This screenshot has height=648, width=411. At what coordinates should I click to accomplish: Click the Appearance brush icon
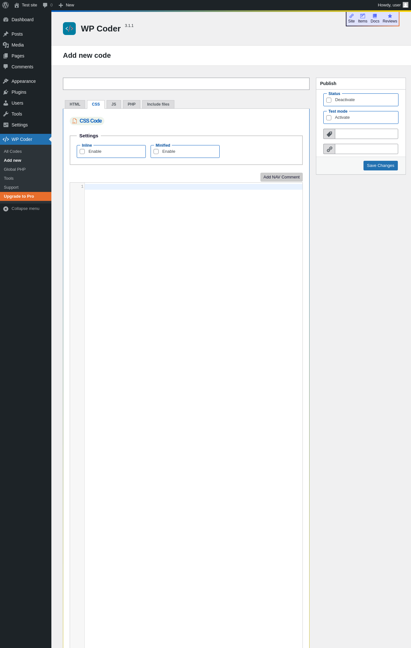[x=6, y=81]
